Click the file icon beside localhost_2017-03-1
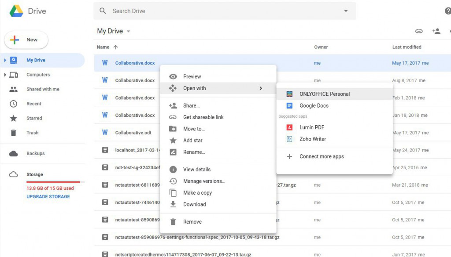Screen dimensions: 451x257 click(x=105, y=150)
